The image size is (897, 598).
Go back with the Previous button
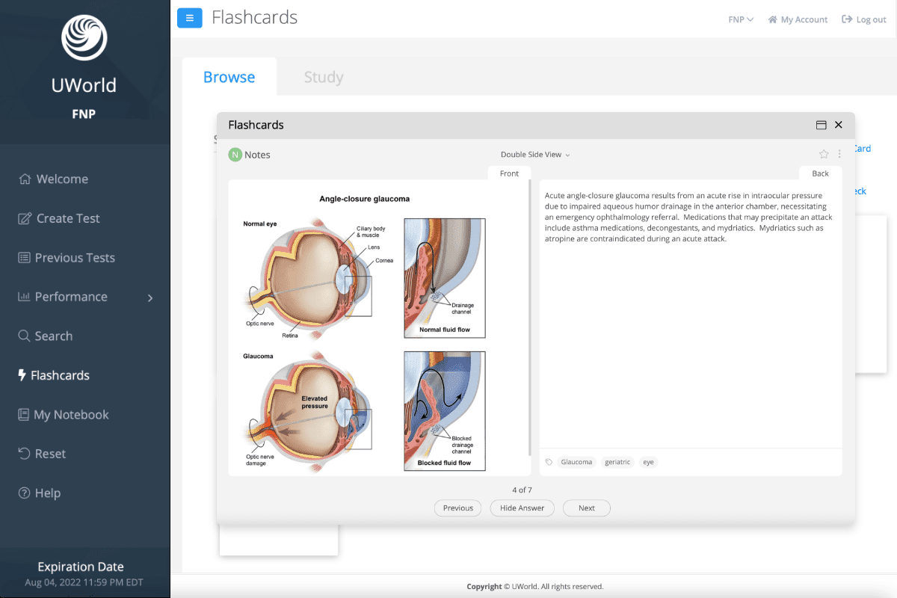[x=457, y=508]
